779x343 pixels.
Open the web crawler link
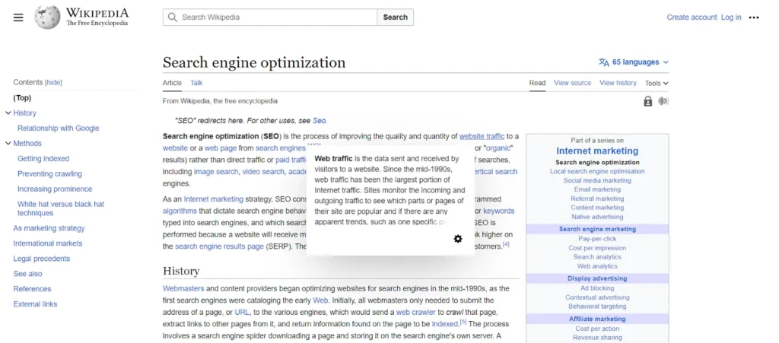click(x=416, y=313)
